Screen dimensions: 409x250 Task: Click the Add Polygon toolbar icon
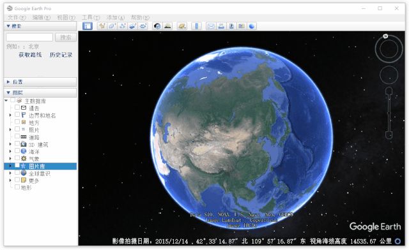pyautogui.click(x=112, y=26)
